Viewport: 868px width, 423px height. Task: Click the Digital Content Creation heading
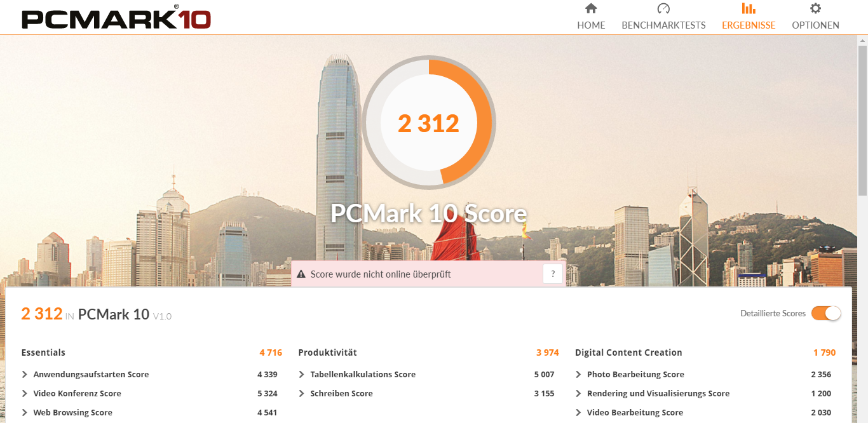point(628,352)
